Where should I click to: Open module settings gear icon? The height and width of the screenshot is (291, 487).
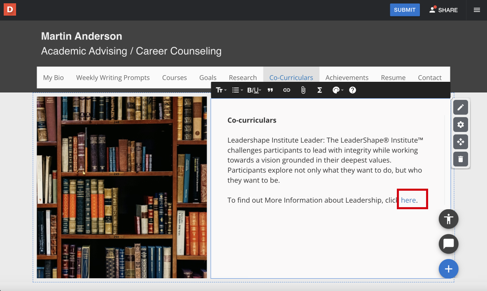(460, 125)
